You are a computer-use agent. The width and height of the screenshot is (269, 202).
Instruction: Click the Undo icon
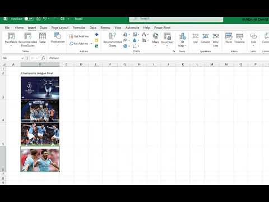point(45,19)
